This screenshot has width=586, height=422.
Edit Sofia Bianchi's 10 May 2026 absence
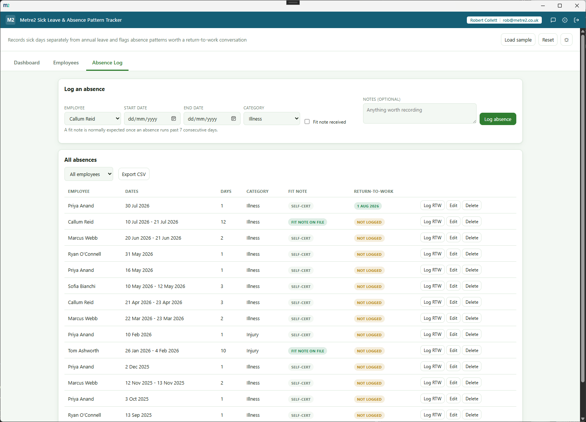tap(453, 286)
